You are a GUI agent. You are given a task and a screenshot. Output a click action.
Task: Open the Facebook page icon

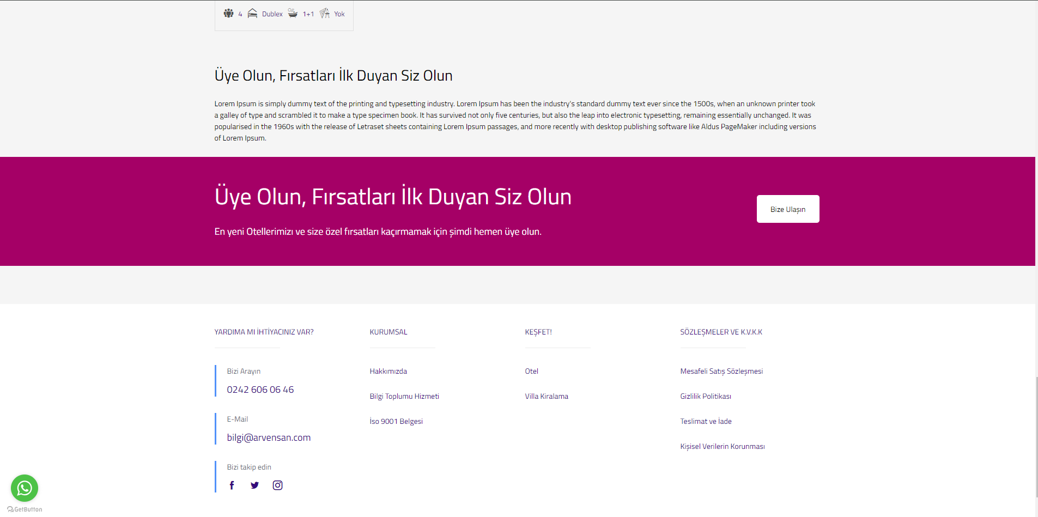[232, 485]
